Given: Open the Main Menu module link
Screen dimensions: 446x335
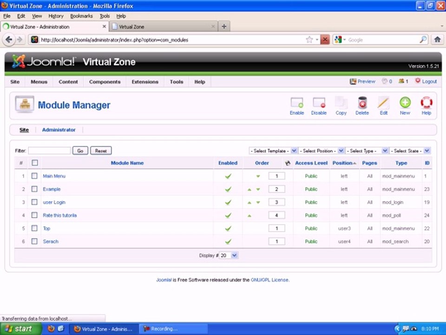Looking at the screenshot, I should point(54,176).
